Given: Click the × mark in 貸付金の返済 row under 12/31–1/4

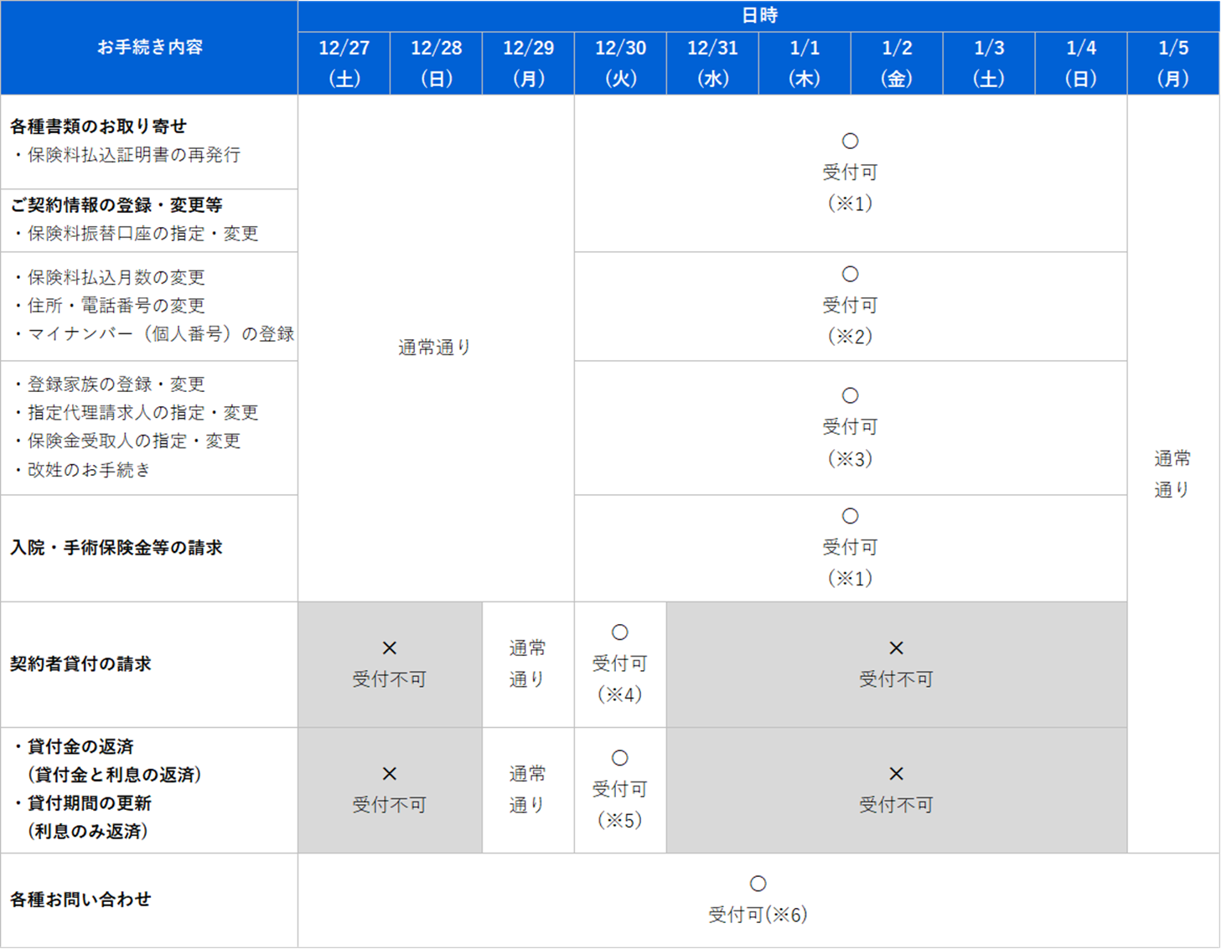Looking at the screenshot, I should 896,773.
